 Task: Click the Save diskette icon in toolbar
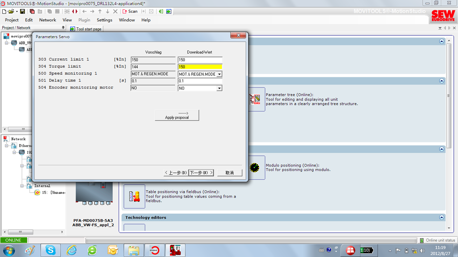tap(23, 11)
